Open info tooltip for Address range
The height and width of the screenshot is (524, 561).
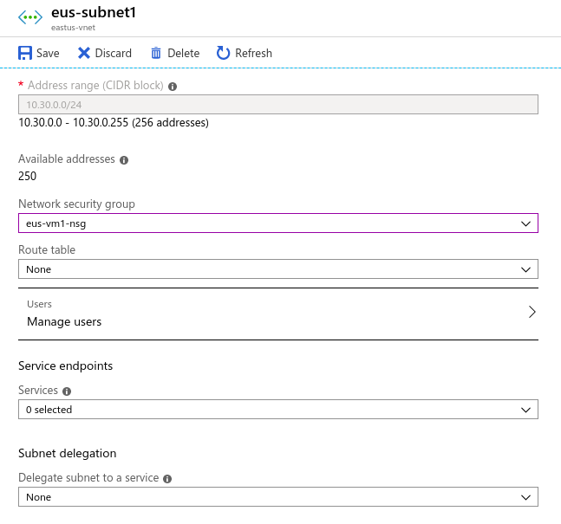click(173, 87)
